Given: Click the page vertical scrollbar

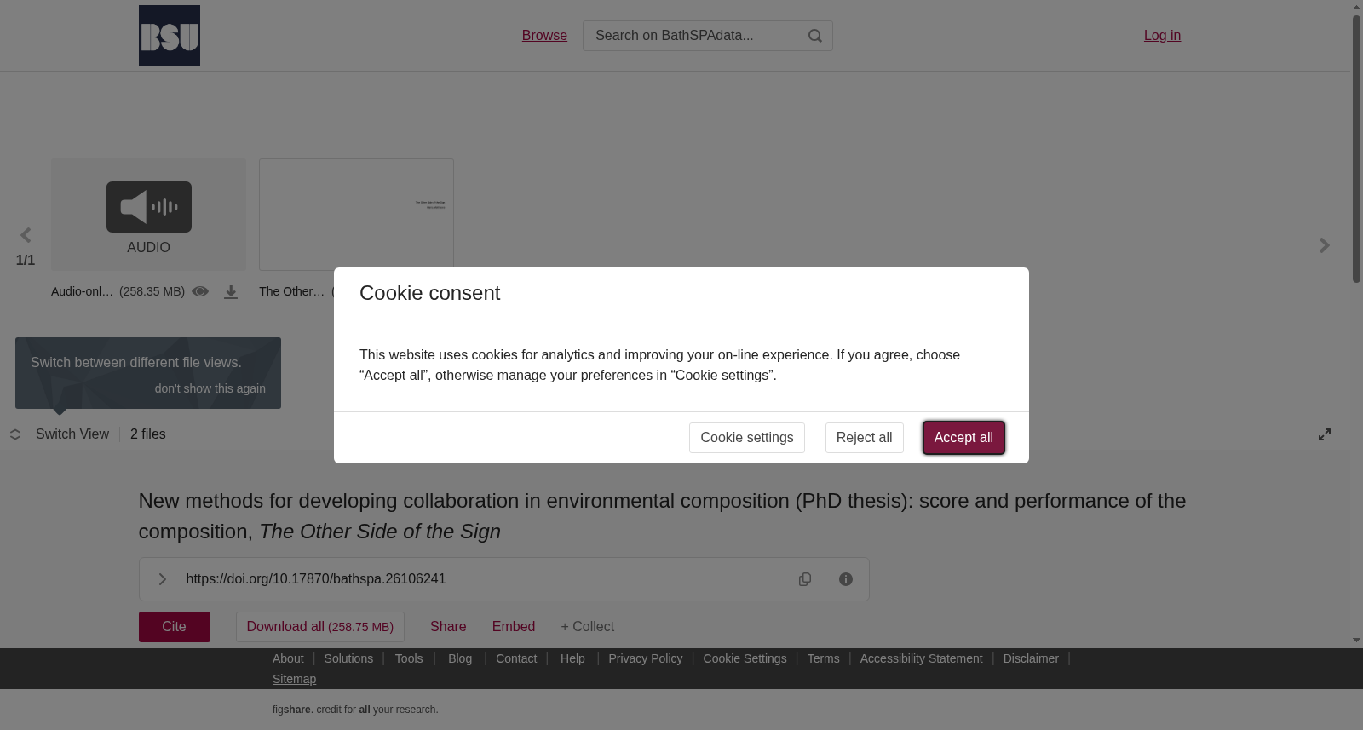Looking at the screenshot, I should click(x=1356, y=149).
